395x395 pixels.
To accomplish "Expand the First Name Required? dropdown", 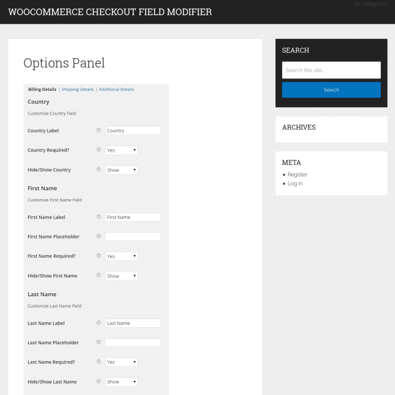I will (121, 256).
